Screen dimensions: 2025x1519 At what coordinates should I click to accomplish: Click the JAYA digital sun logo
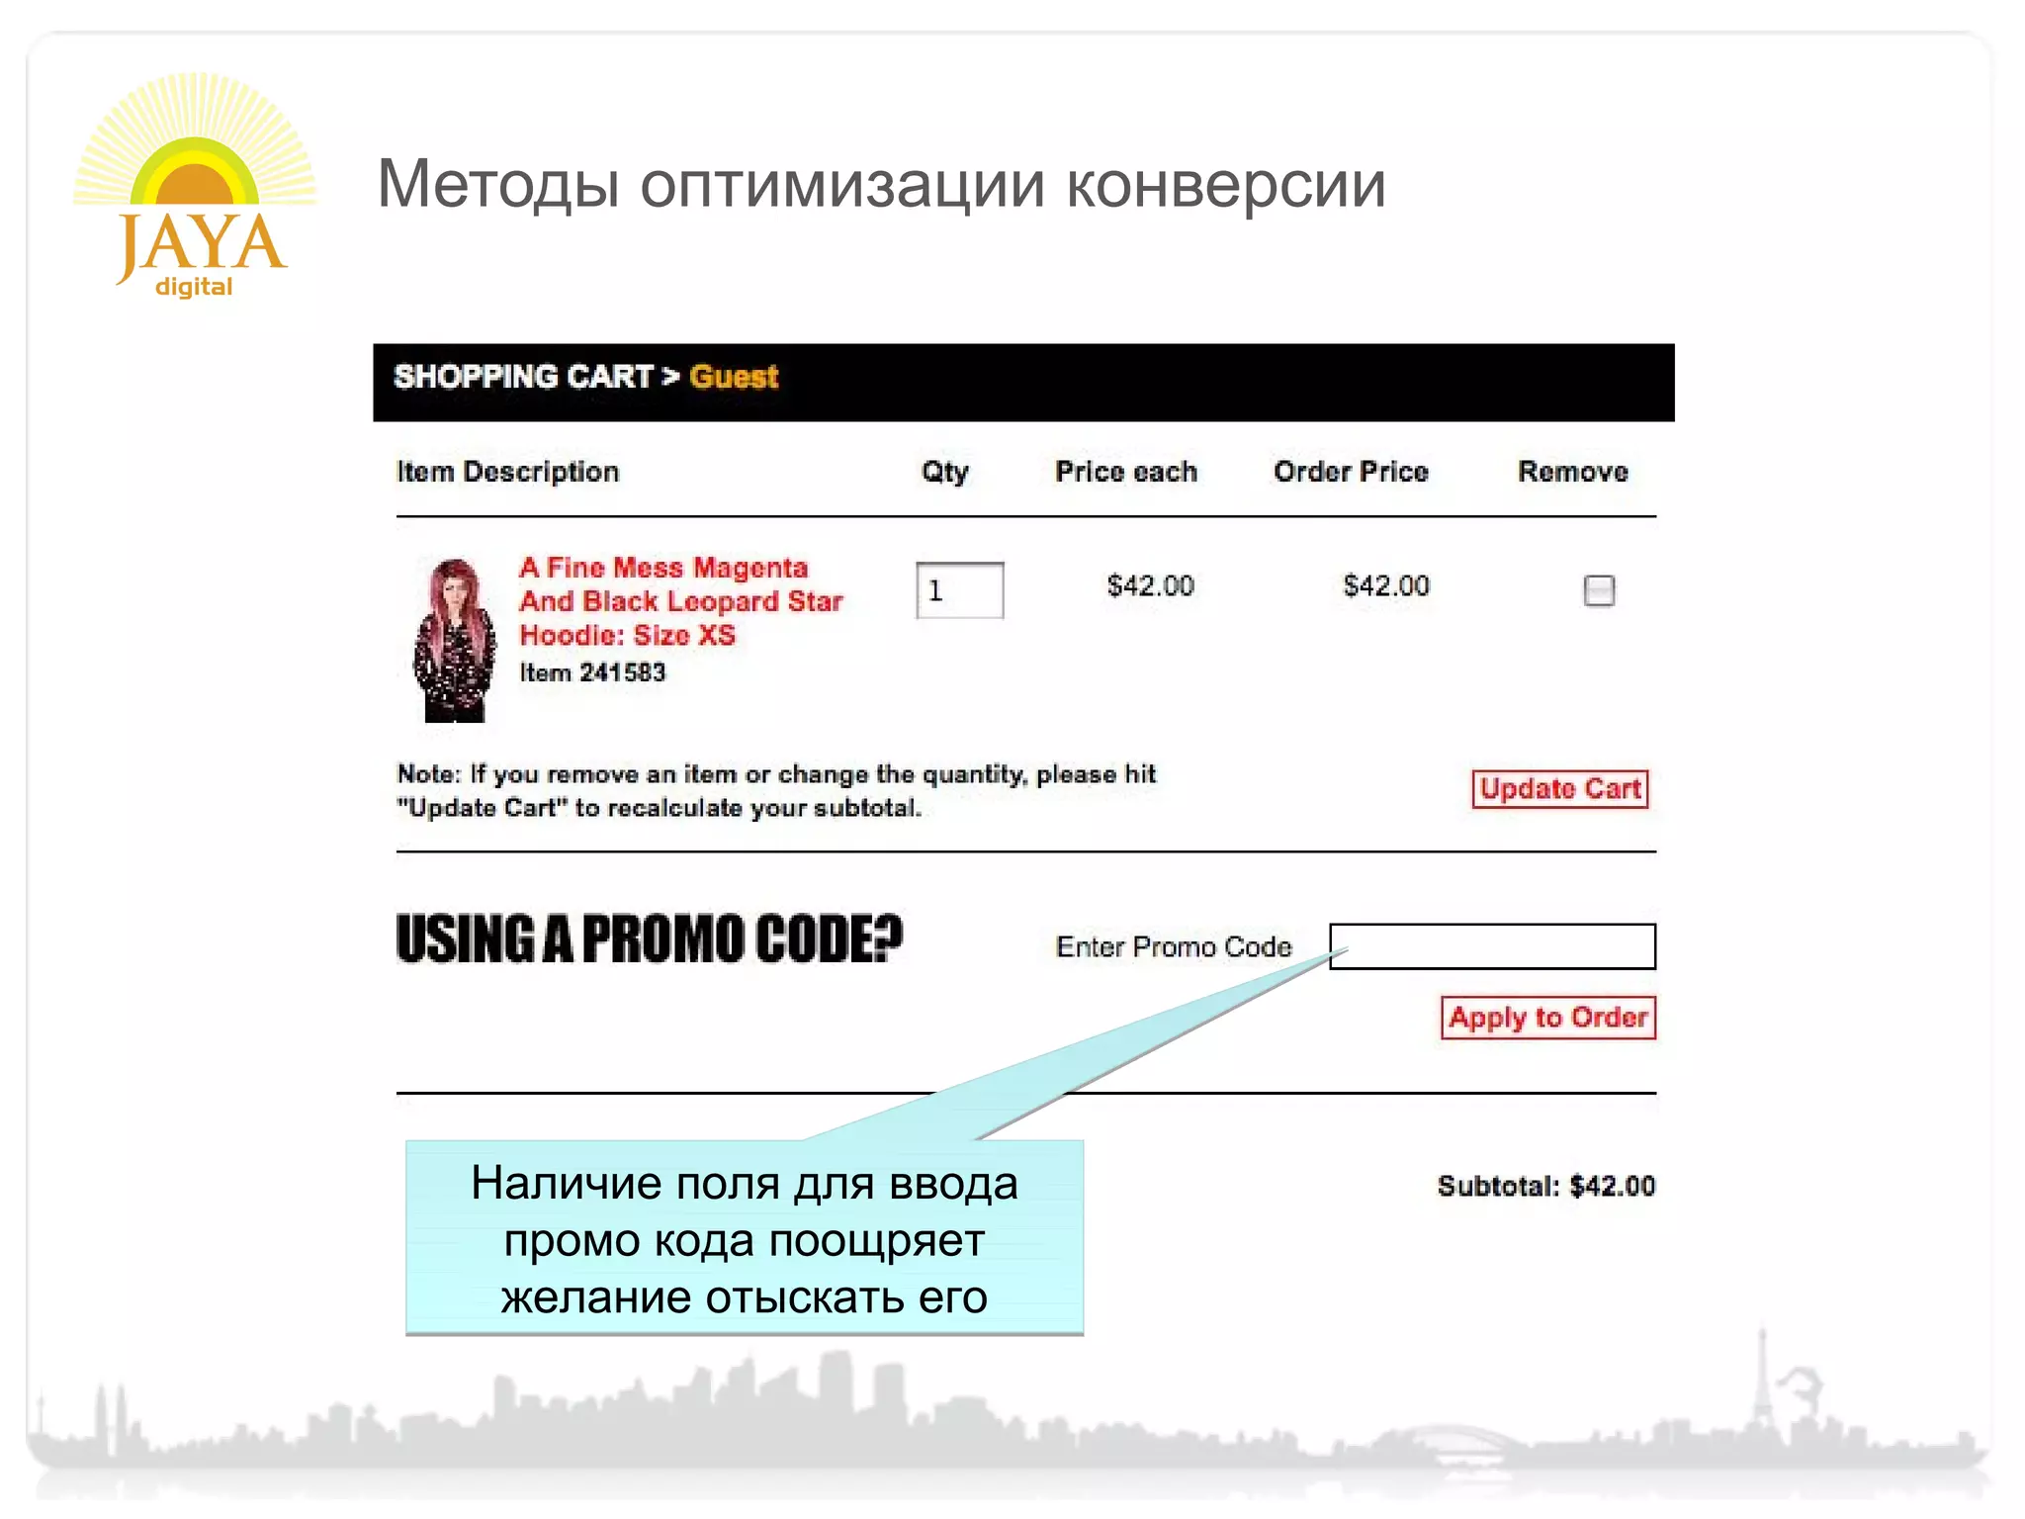click(x=196, y=185)
